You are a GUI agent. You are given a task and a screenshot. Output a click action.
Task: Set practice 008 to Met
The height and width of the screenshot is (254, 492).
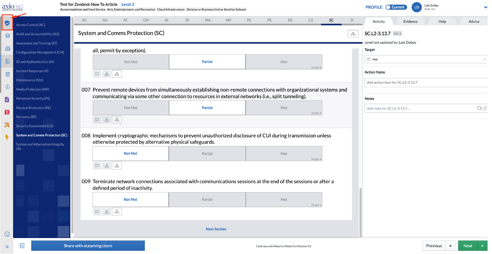click(284, 153)
